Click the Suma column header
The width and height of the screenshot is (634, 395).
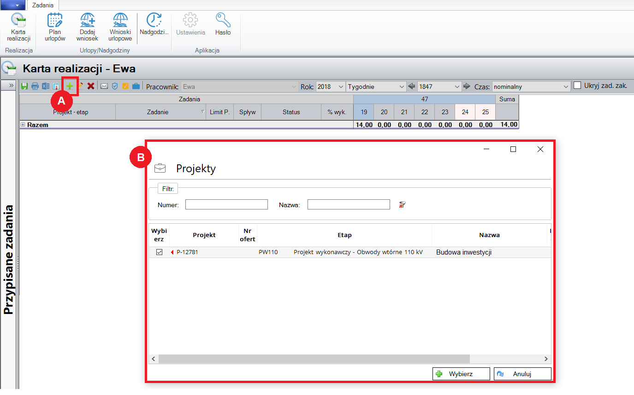(x=507, y=99)
